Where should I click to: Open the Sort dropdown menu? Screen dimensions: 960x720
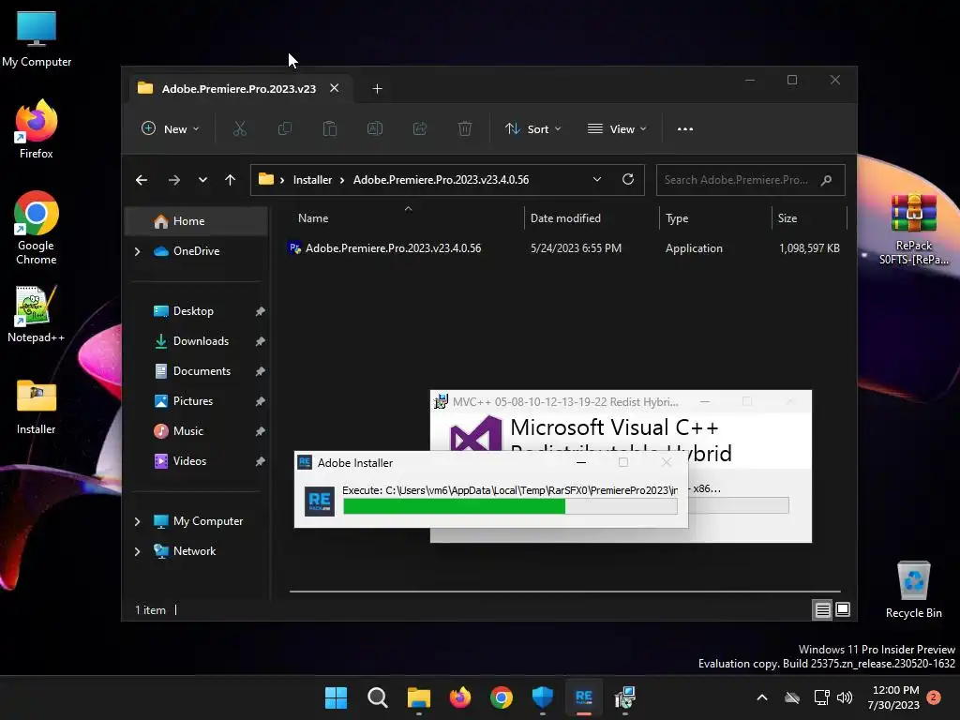tap(532, 128)
